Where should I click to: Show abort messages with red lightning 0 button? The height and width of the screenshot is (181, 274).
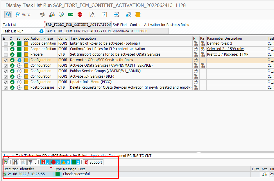point(45,162)
